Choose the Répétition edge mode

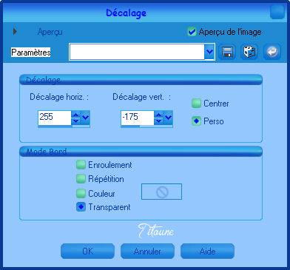tap(81, 179)
